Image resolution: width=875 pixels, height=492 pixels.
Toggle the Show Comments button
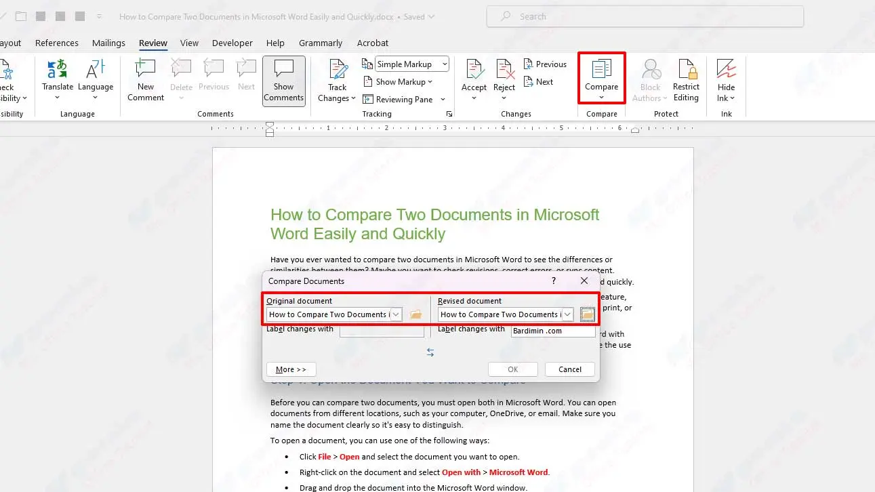(x=283, y=81)
